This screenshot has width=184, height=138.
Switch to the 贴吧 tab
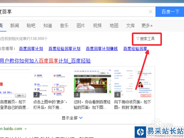(x=31, y=26)
